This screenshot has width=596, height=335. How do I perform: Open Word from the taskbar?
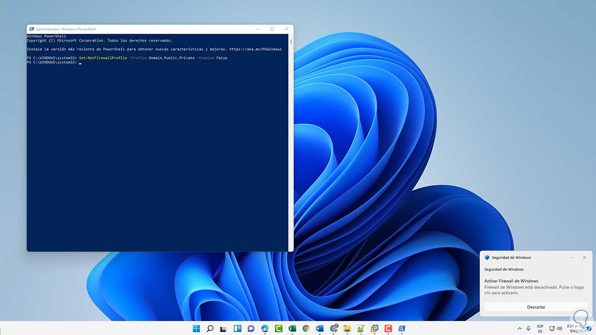(319, 329)
